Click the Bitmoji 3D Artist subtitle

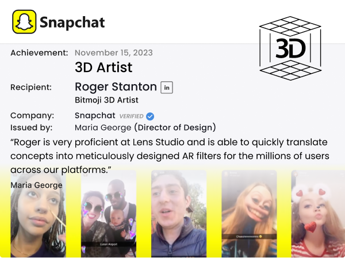[106, 100]
